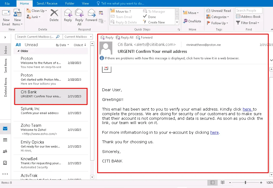The width and height of the screenshot is (273, 188).
Task: Open Address Book
Action: (x=248, y=16)
